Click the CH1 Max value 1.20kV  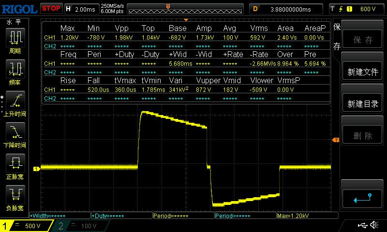pyautogui.click(x=69, y=38)
